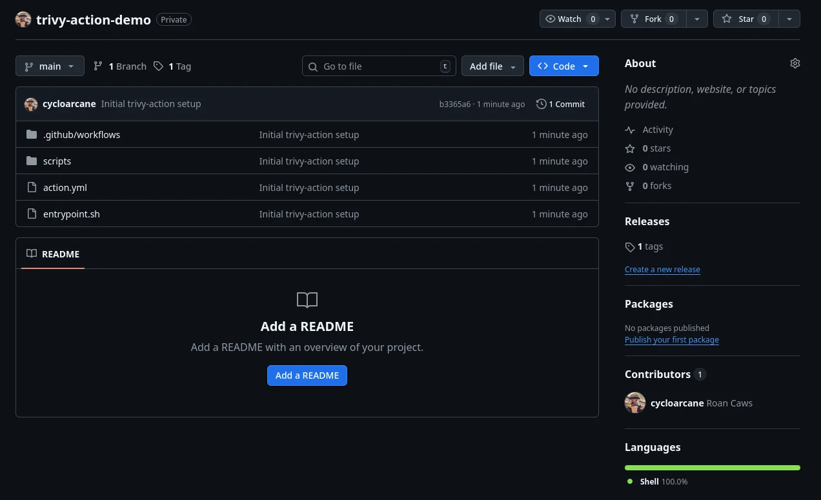821x500 pixels.
Task: Open commit hash b3365a6
Action: (x=455, y=104)
